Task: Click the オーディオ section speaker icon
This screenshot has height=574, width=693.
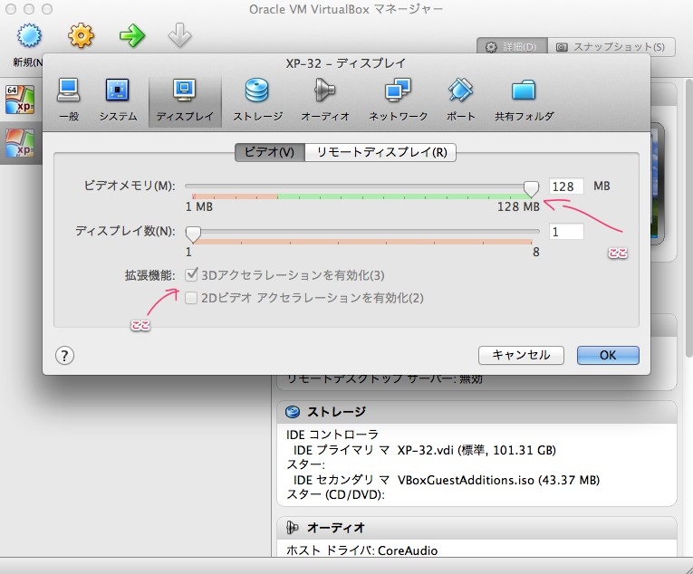Action: pos(292,528)
